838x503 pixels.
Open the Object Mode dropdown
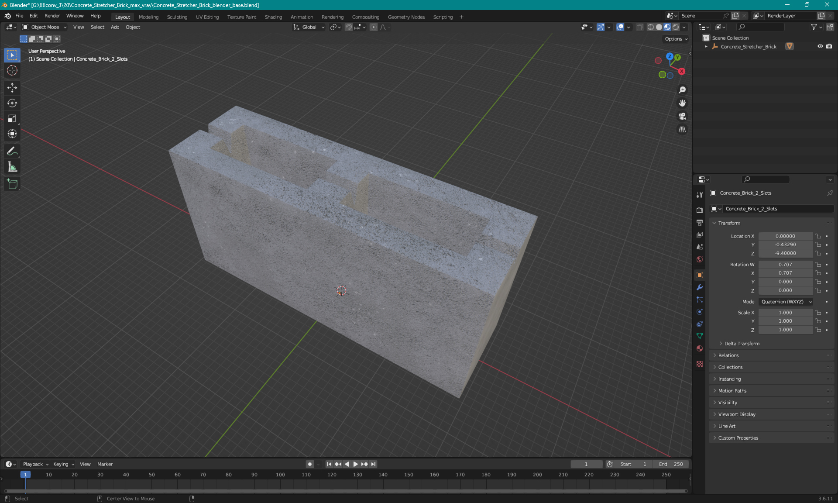(45, 27)
